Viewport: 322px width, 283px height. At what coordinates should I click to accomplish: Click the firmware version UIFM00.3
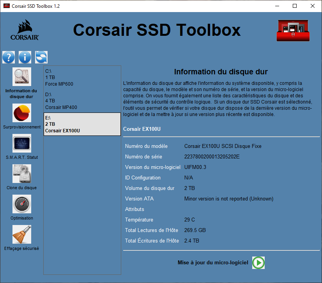coord(195,167)
